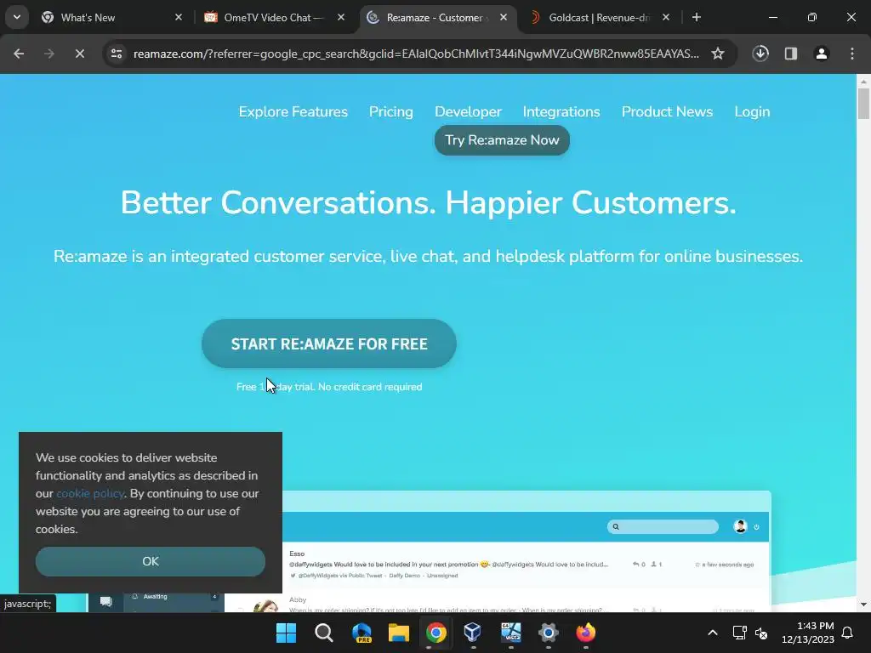Screen dimensions: 871x653
Task: Open Product News link
Action: 667,111
